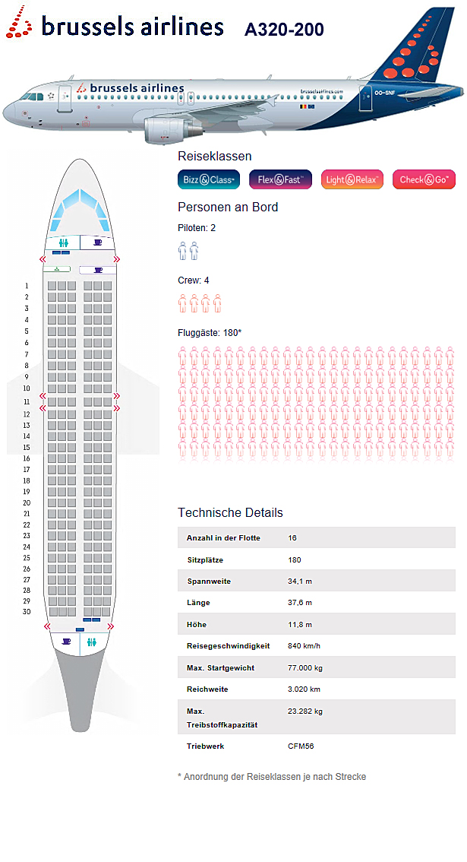Screen dimensions: 467x862
Task: Click the Brussels Airlines logo in the header
Action: click(116, 27)
